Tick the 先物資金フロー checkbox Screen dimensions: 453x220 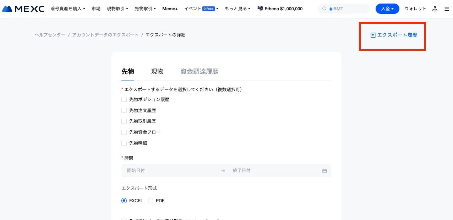[124, 132]
